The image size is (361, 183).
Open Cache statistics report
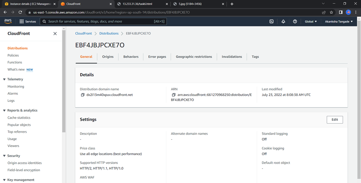19,118
